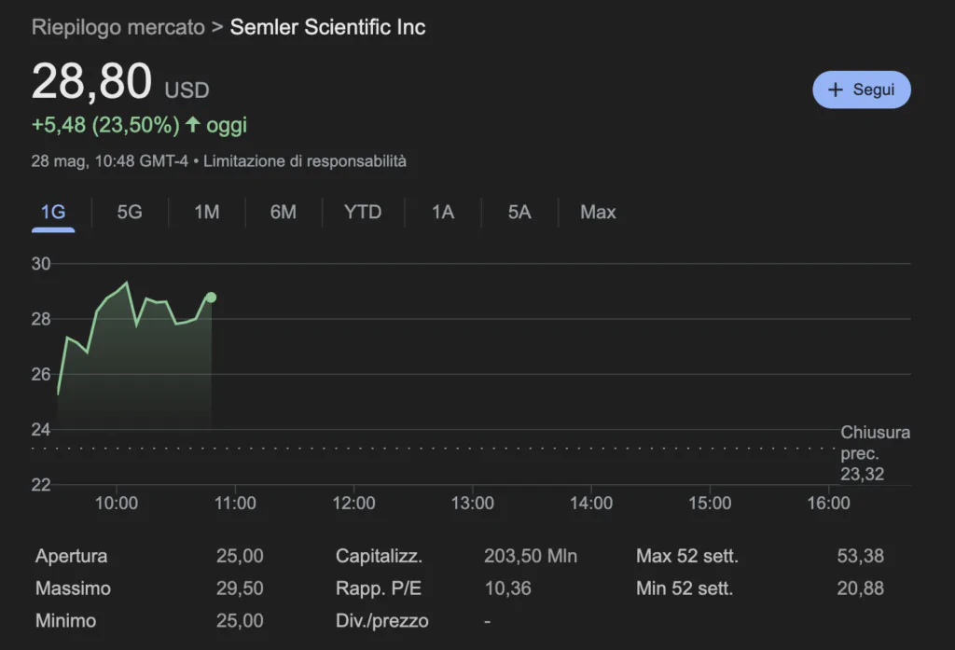Switch to the 5A time range tab
This screenshot has width=955, height=650.
coord(519,212)
